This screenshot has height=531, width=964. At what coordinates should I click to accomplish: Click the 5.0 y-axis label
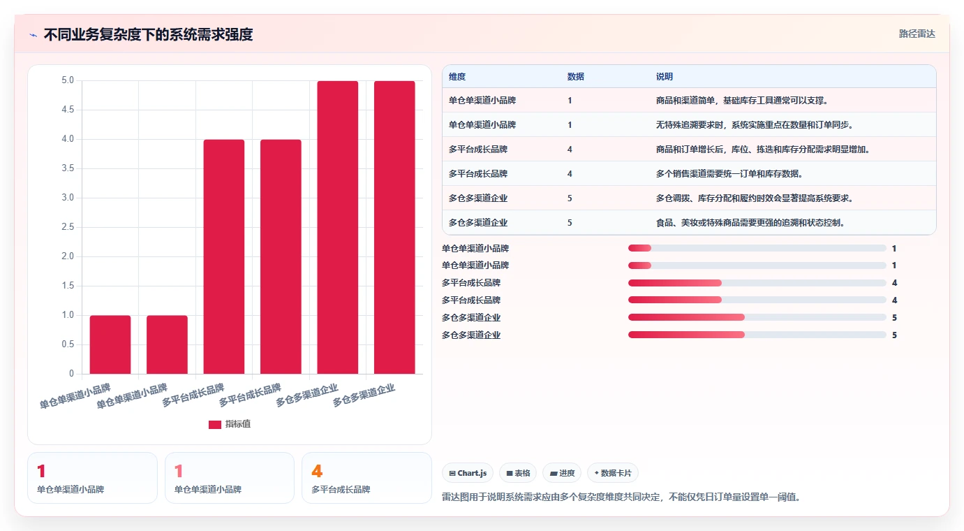click(68, 80)
